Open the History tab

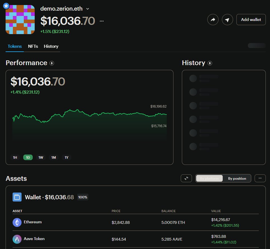51,46
